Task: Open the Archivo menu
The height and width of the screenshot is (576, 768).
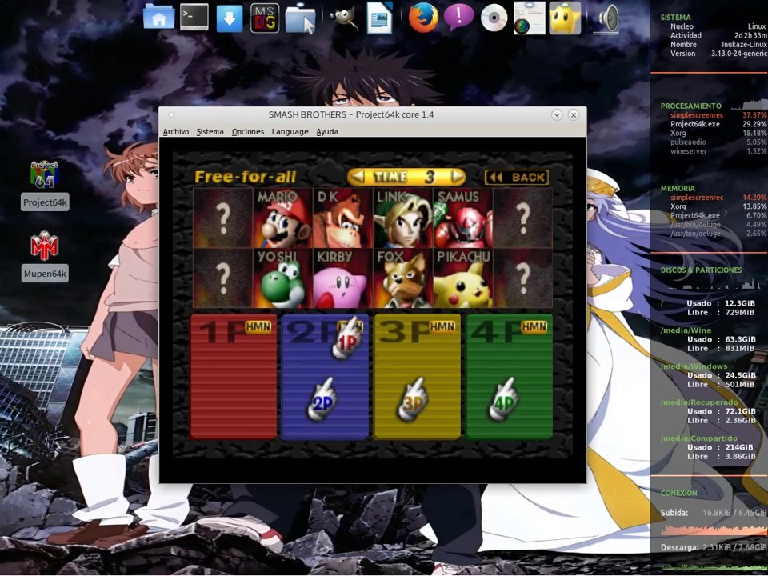Action: tap(176, 132)
